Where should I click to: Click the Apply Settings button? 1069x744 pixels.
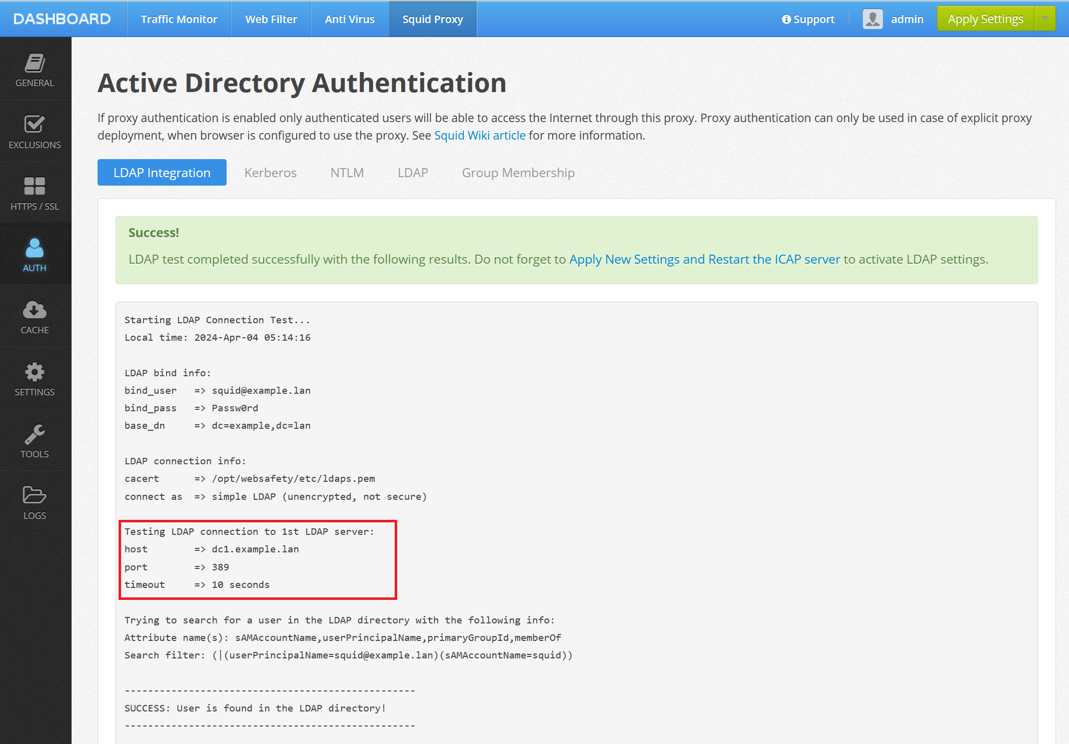(985, 19)
